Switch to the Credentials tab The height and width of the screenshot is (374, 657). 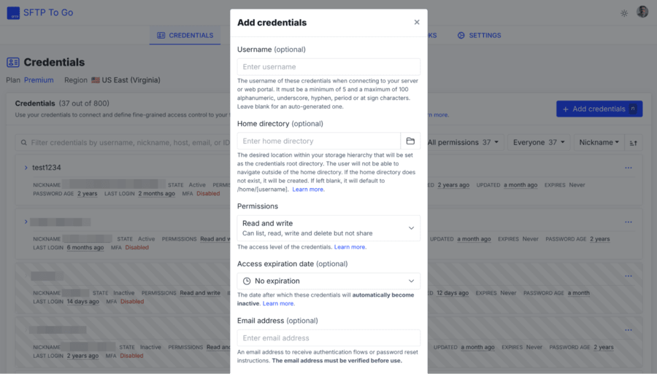[185, 36]
